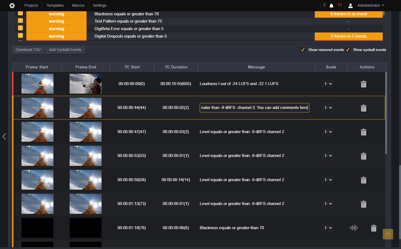Open the Administrator account dropdown
The height and width of the screenshot is (249, 401).
click(x=371, y=5)
